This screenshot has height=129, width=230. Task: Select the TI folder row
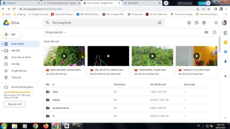[125, 116]
